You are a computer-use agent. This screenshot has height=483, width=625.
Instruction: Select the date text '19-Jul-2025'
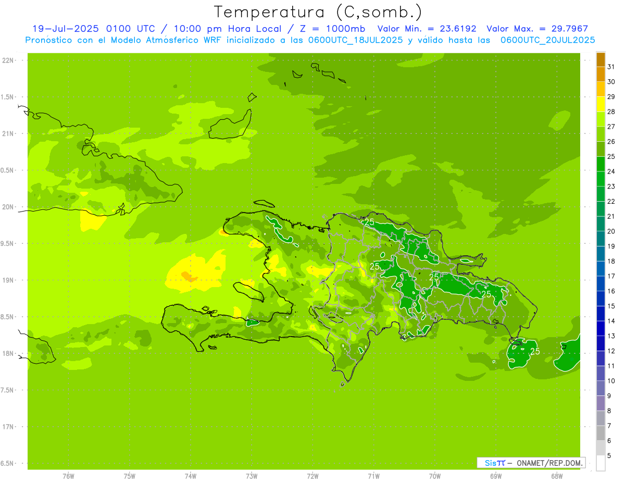point(67,29)
